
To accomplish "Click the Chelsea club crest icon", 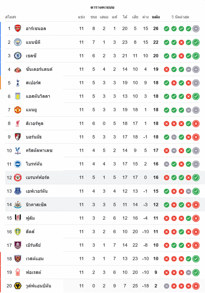I will [x=18, y=56].
